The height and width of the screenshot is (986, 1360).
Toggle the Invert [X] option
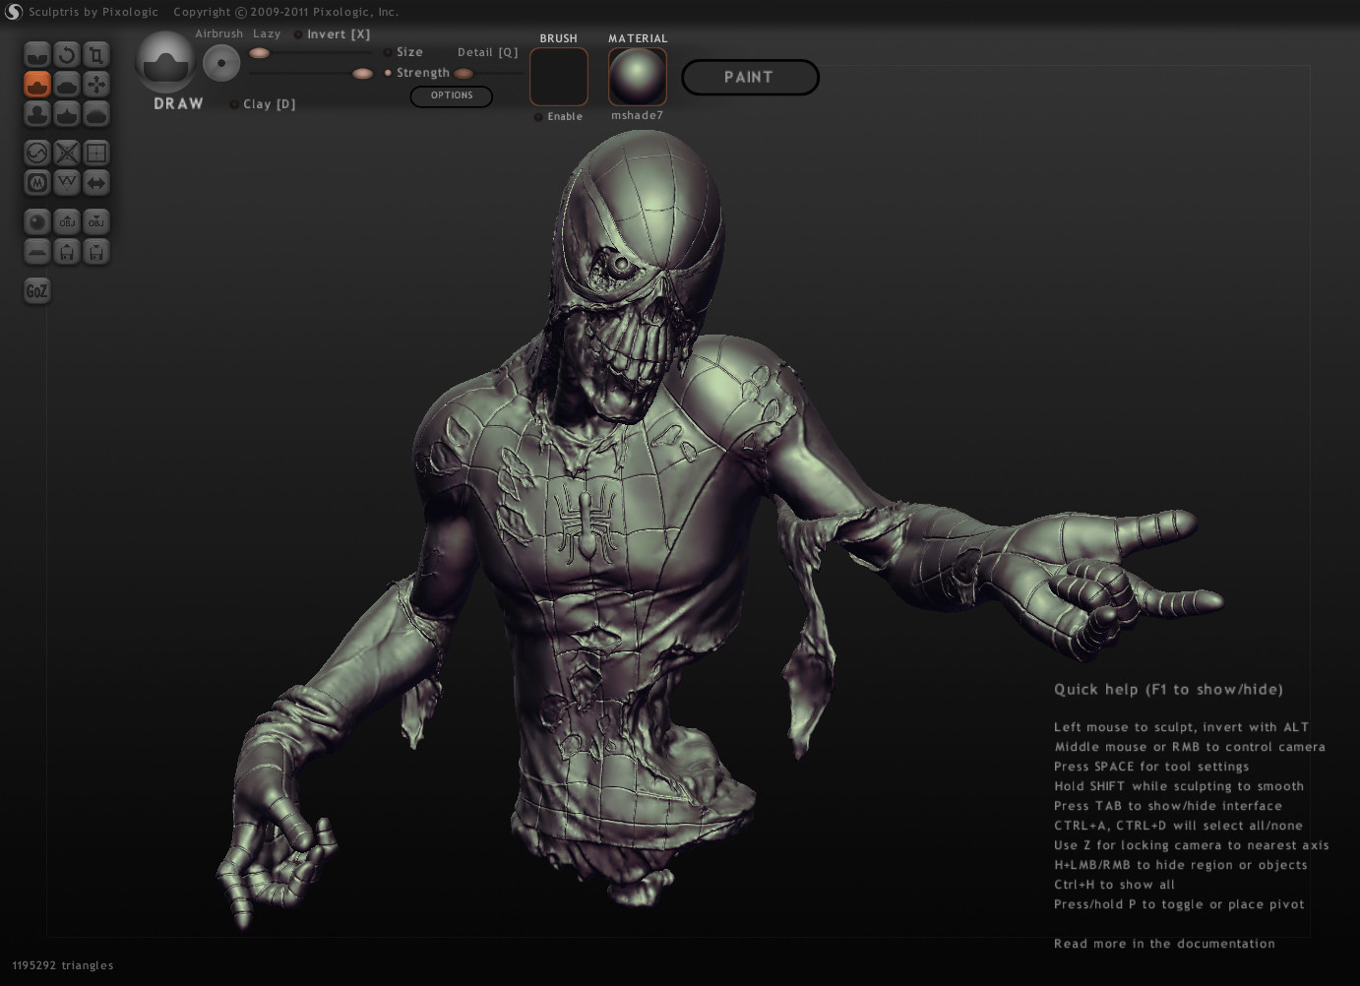tap(333, 34)
